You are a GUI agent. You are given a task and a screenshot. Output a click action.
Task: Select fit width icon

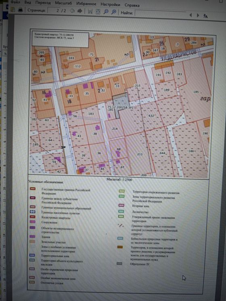pyautogui.click(x=90, y=11)
